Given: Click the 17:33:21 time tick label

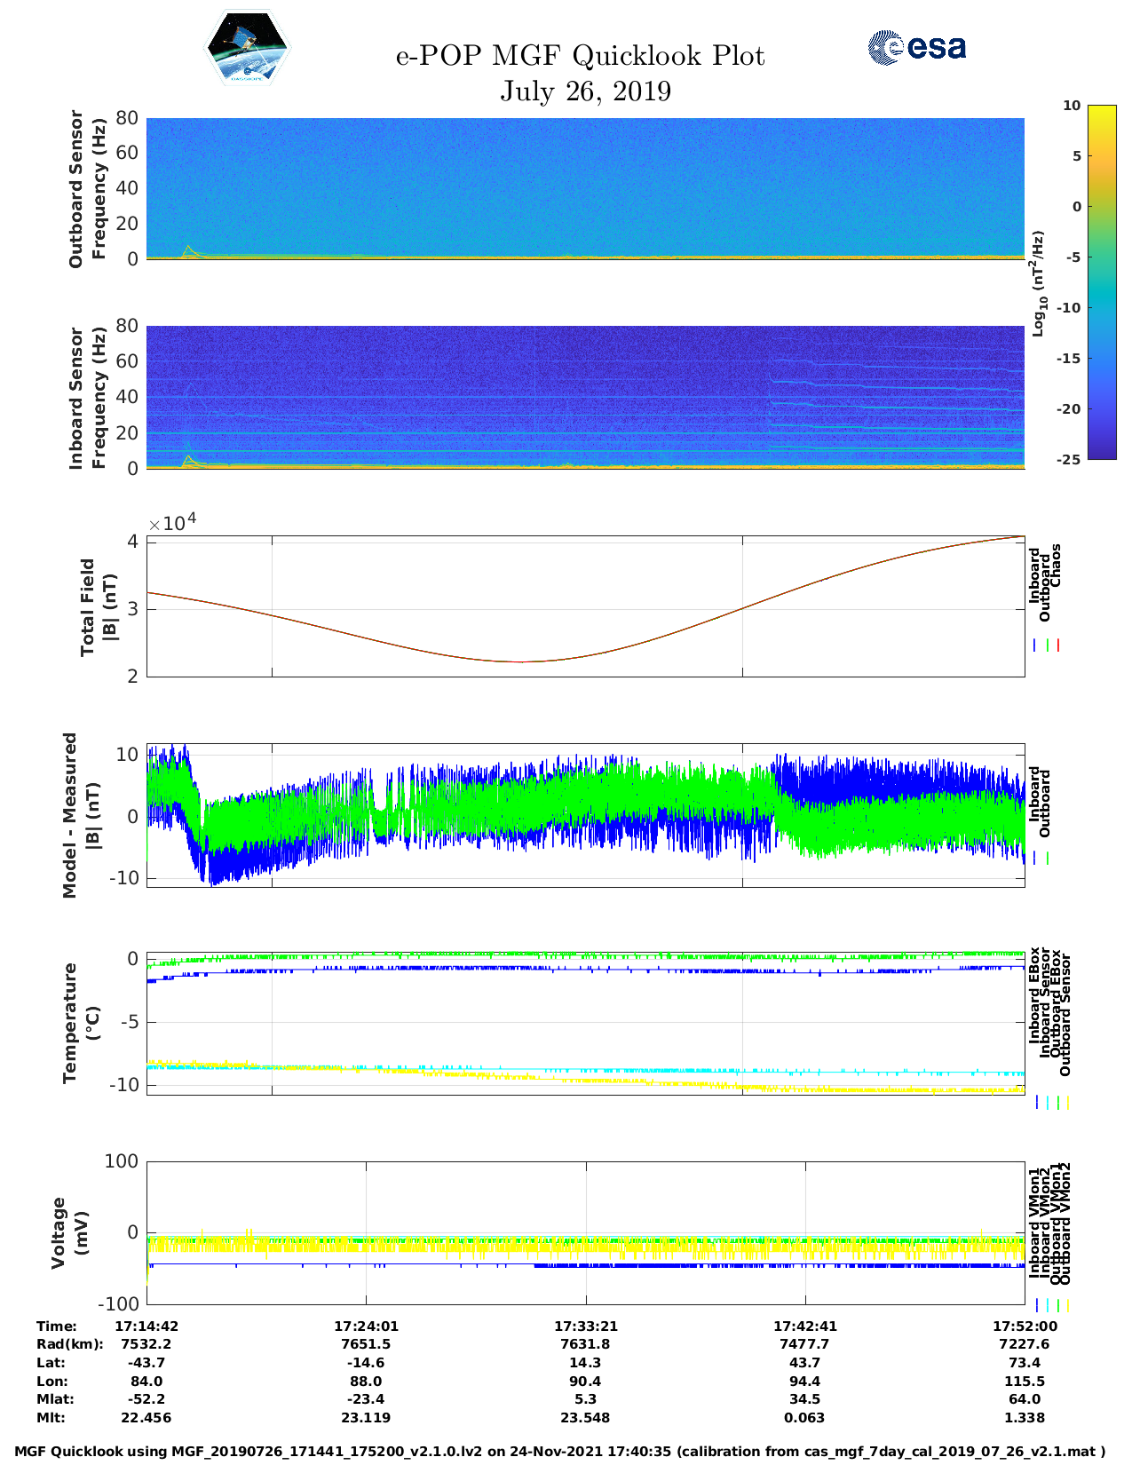Looking at the screenshot, I should coord(585,1326).
